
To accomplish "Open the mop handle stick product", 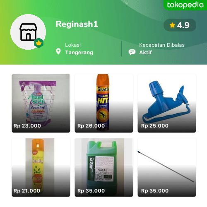I will pos(167,167).
